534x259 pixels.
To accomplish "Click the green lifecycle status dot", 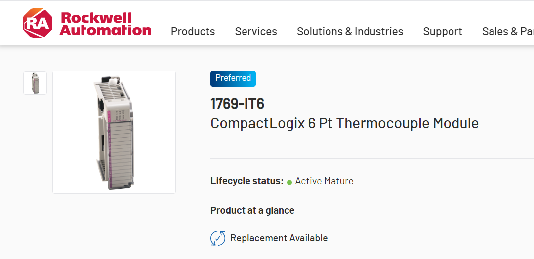I will pyautogui.click(x=289, y=182).
